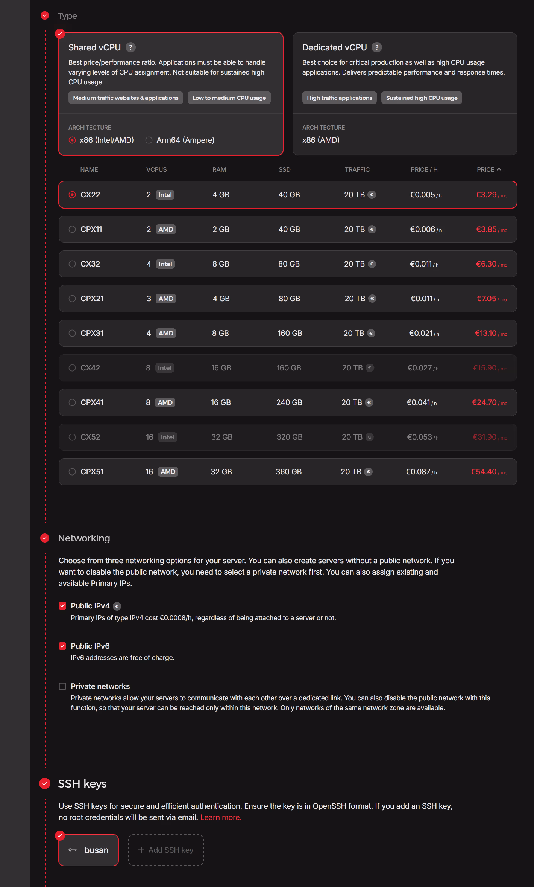Viewport: 534px width, 887px height.
Task: Click euro info icon in CX22 traffic
Action: (x=372, y=195)
